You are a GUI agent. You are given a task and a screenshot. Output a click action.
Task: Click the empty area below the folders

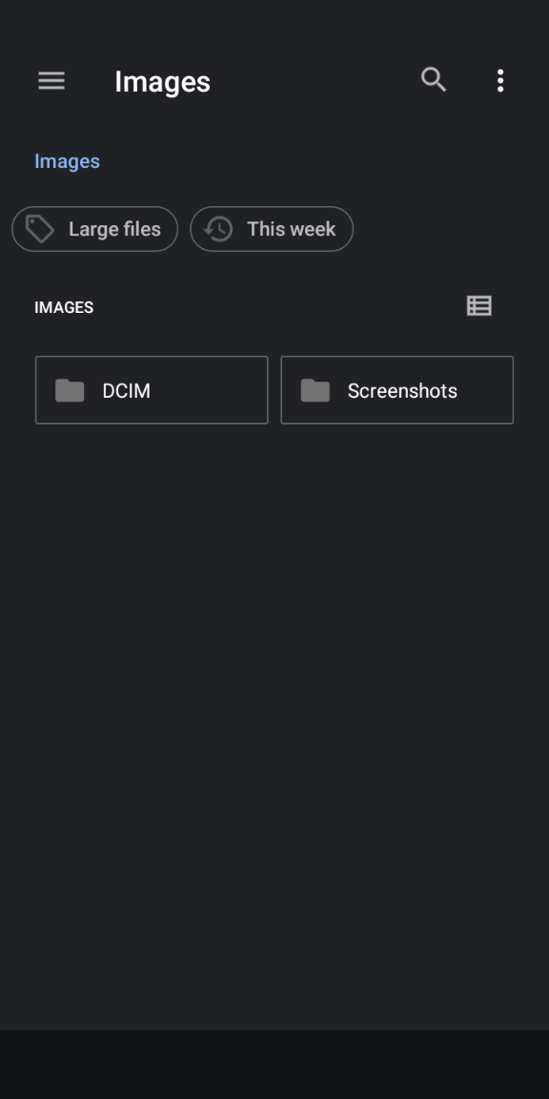click(274, 701)
